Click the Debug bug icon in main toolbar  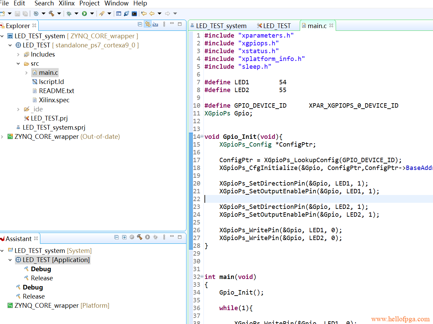coord(69,14)
